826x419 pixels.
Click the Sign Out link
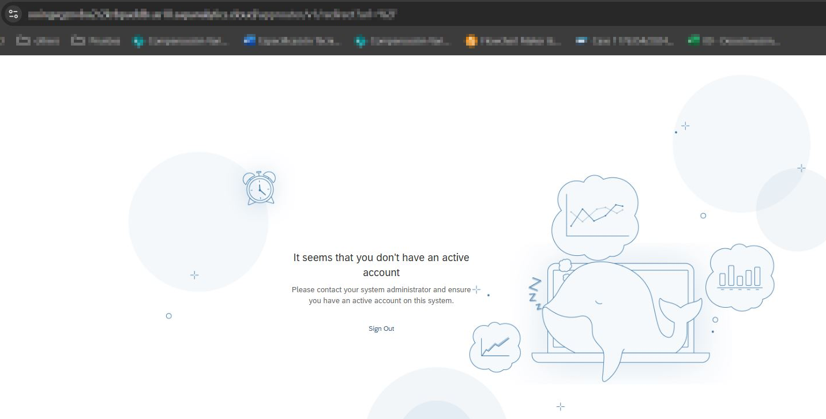381,329
